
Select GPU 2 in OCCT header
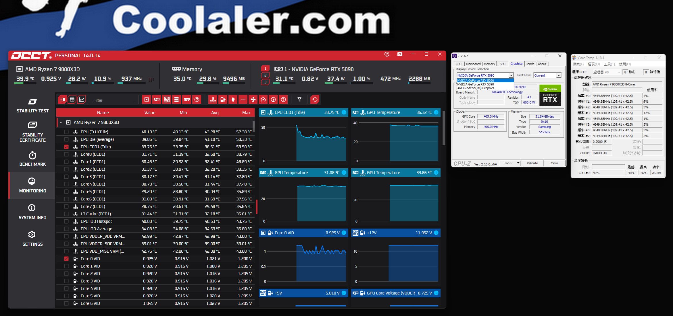coord(265,75)
